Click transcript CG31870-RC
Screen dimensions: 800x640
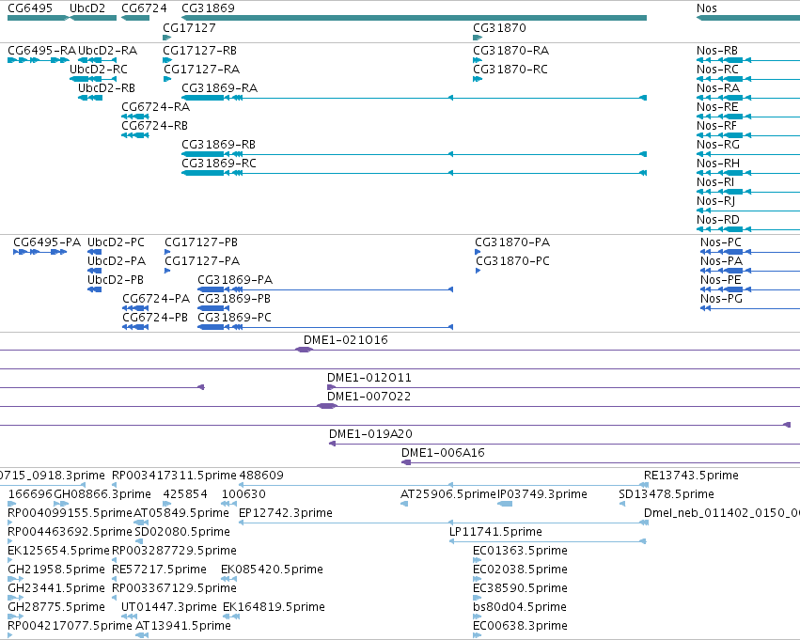point(510,70)
